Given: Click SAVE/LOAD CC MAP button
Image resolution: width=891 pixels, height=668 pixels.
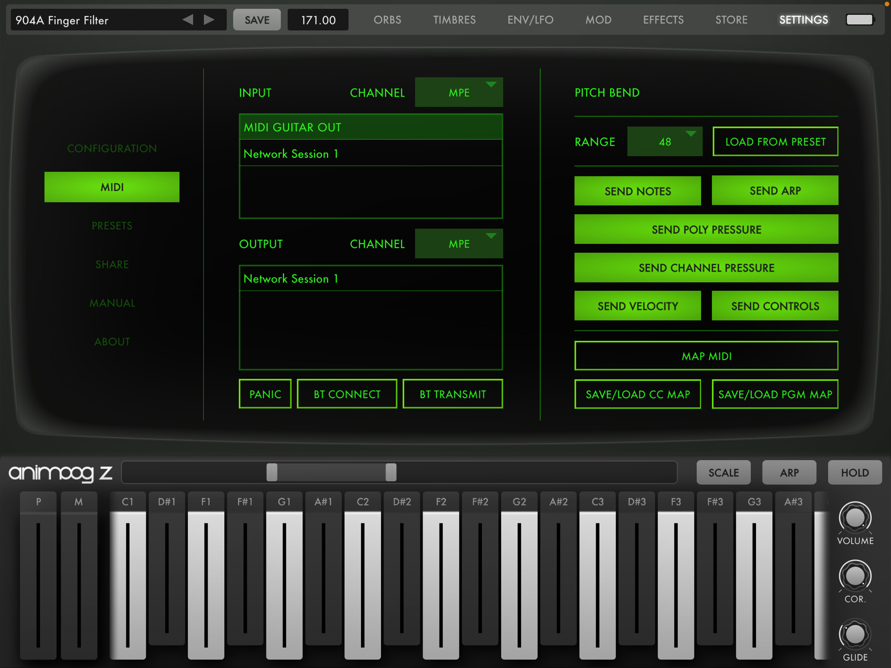Looking at the screenshot, I should pos(637,394).
